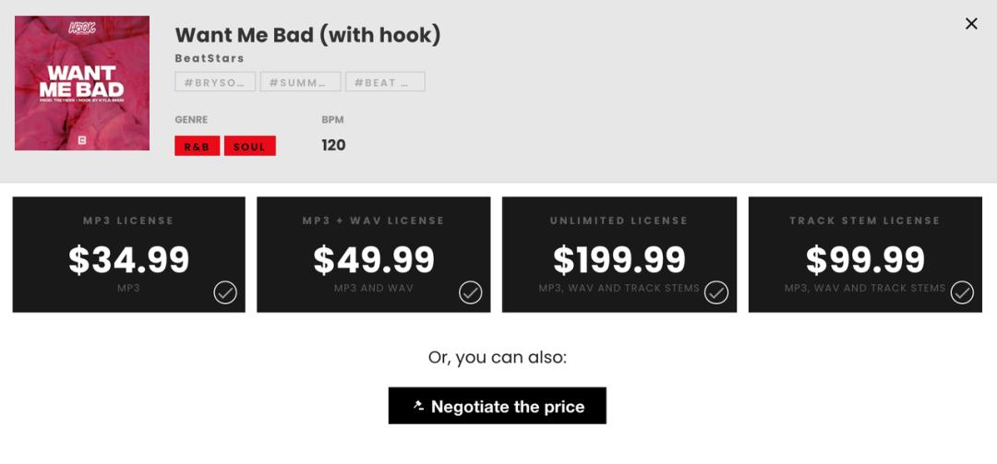Choose the red SOUL genre tag

click(249, 146)
